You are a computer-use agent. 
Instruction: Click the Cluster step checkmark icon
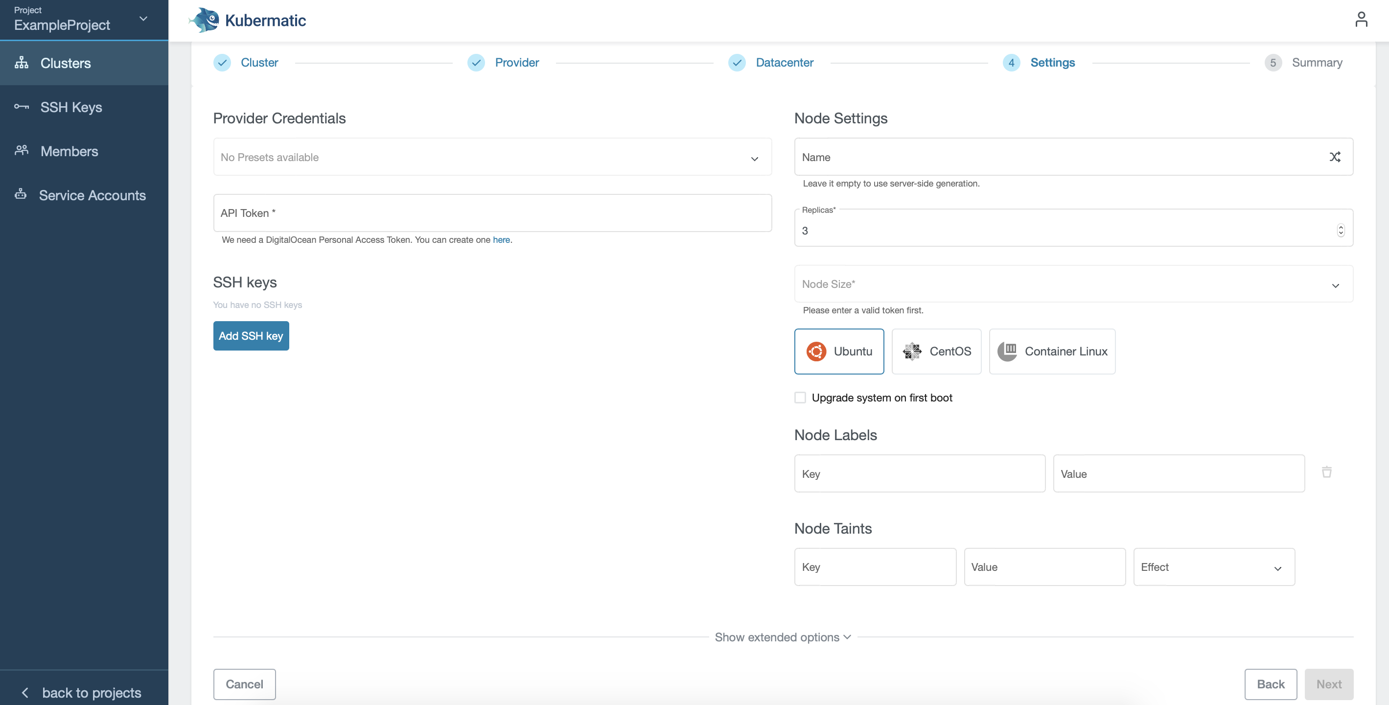pos(222,63)
